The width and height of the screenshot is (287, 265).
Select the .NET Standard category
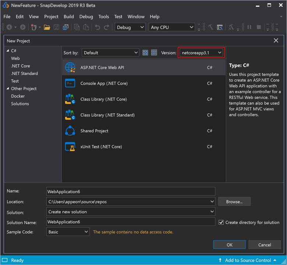coord(24,74)
